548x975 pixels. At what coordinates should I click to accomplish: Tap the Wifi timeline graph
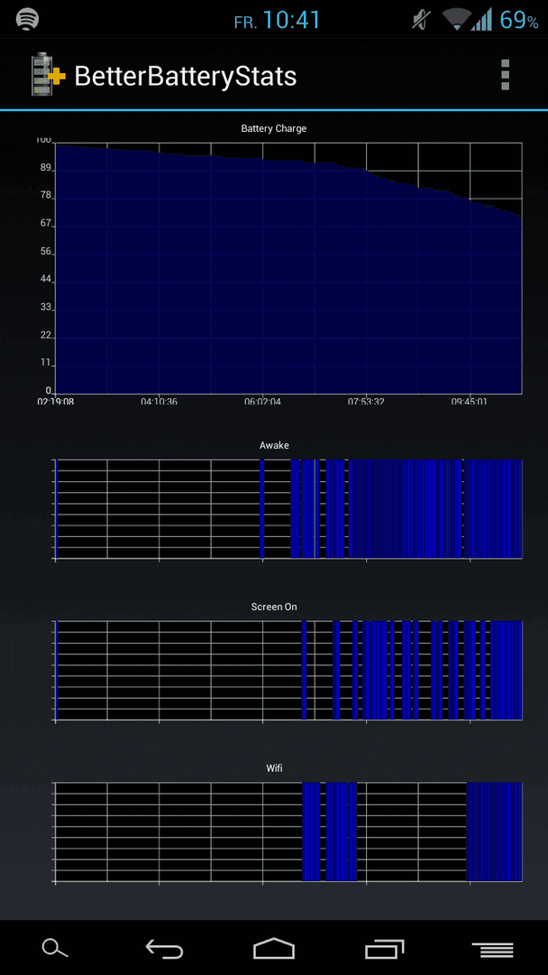point(288,832)
